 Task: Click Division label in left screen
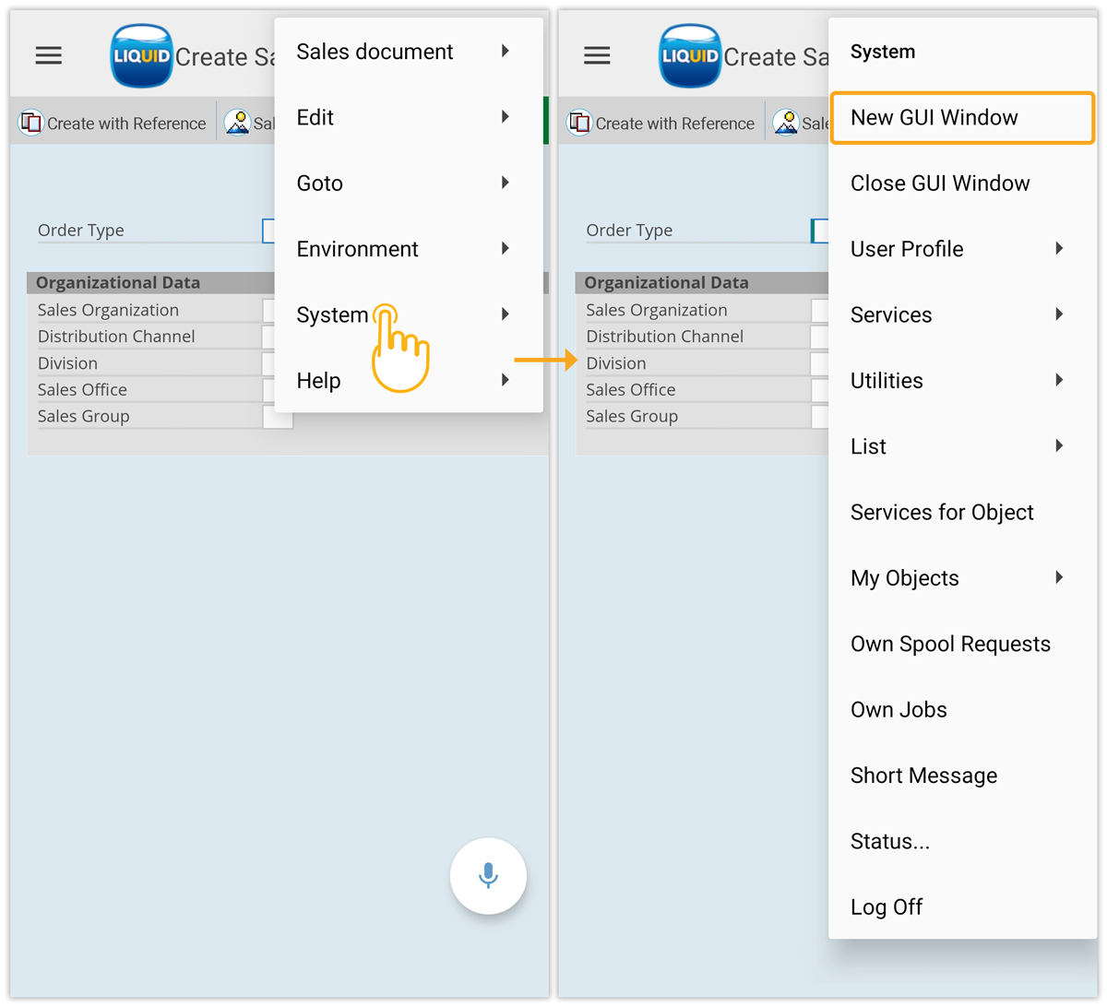click(67, 363)
